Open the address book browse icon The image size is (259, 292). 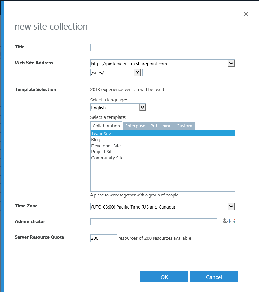click(x=232, y=221)
